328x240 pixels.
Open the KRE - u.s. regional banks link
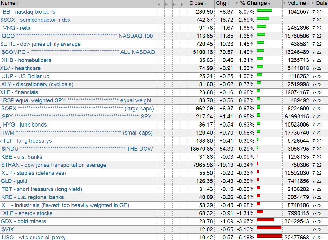(33, 197)
